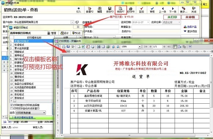Open the 客户名称 dropdown arrow

(72, 22)
